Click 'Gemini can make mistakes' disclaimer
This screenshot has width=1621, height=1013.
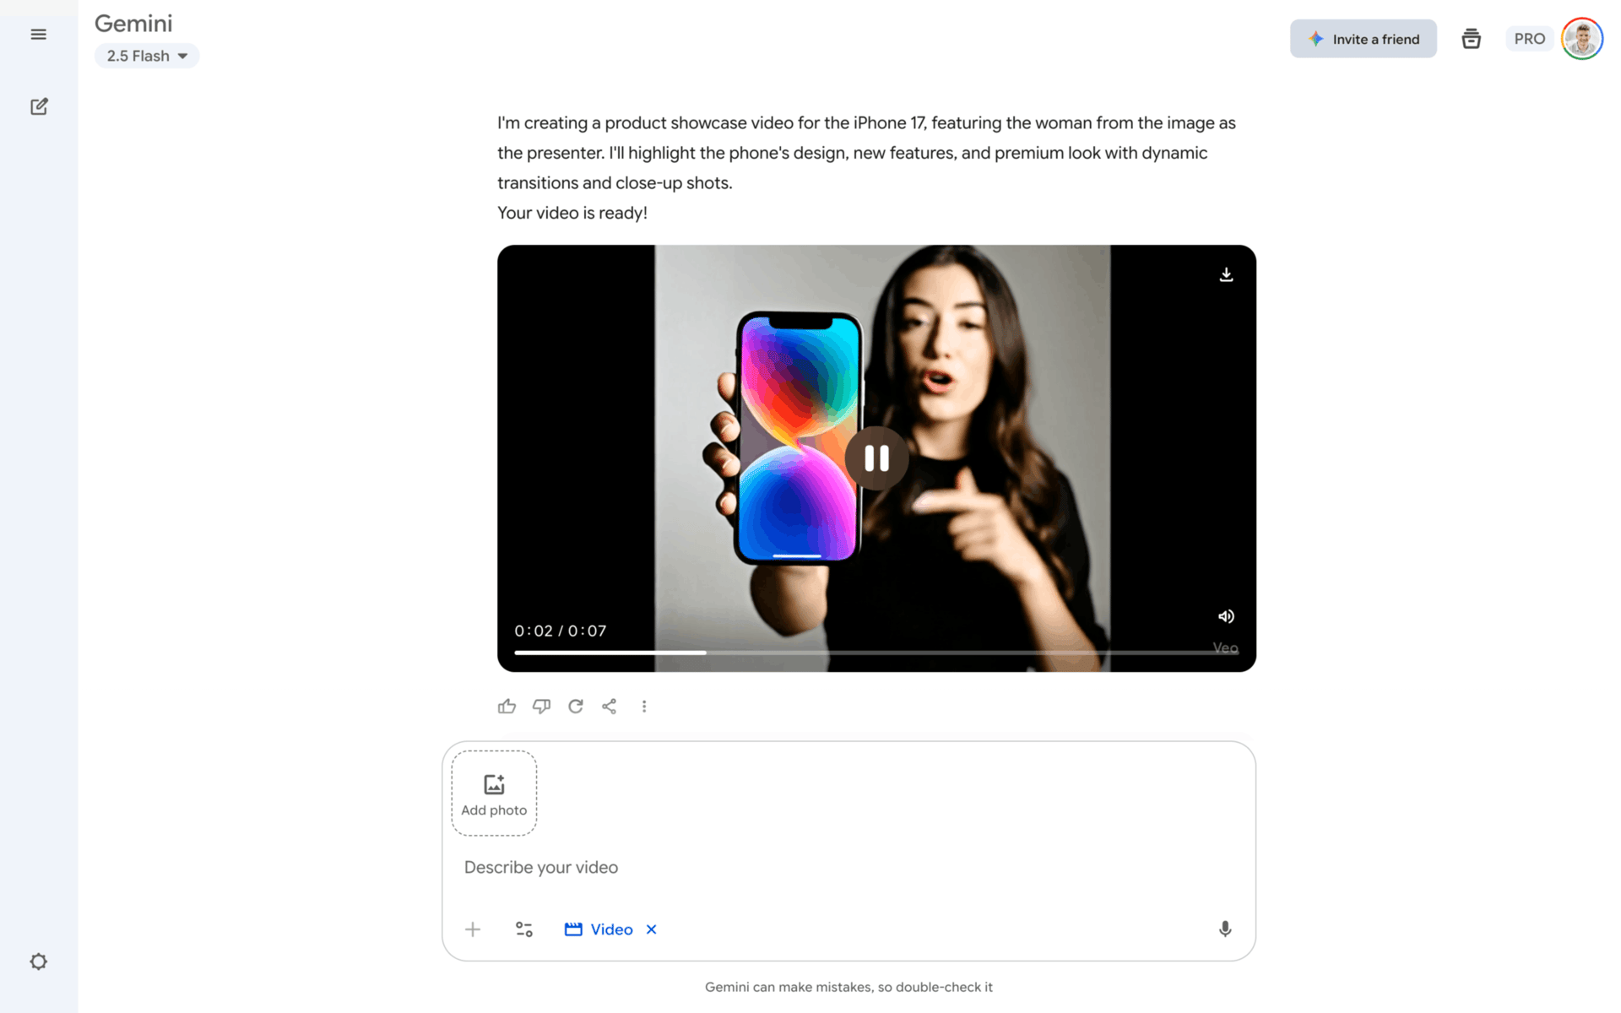pyautogui.click(x=848, y=987)
